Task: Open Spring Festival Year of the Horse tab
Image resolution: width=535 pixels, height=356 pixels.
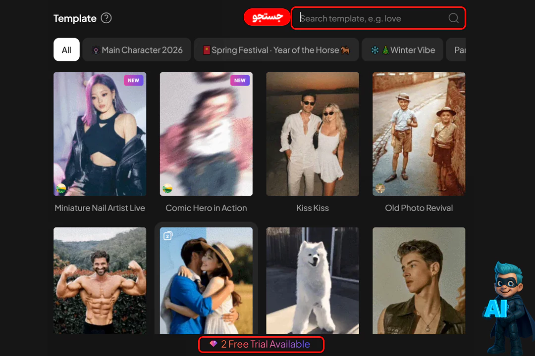Action: pyautogui.click(x=276, y=50)
